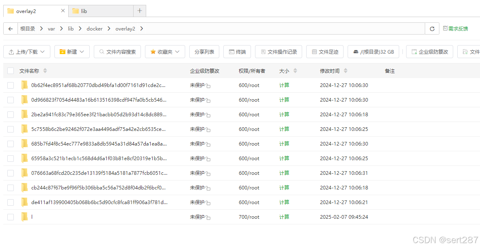Open 文件操作记录 operation log
The image size is (480, 248).
(279, 52)
